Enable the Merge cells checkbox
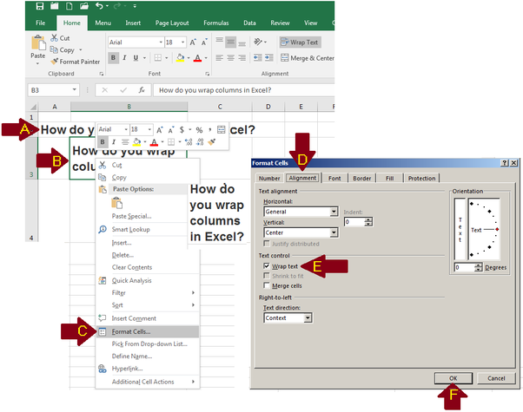This screenshot has width=523, height=412. point(266,285)
